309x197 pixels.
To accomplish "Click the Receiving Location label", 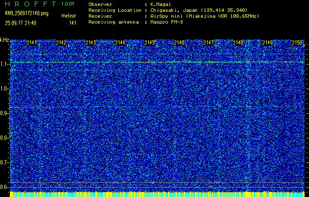I will (x=115, y=10).
